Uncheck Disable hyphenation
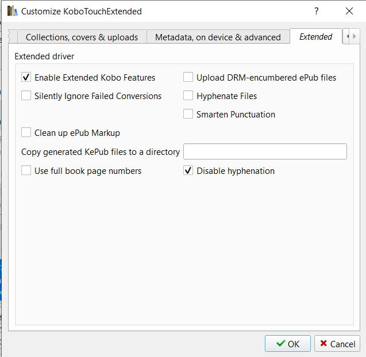Screen dimensions: 366x357 click(188, 170)
